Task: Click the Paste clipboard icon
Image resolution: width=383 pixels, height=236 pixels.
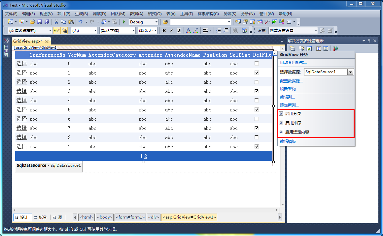Action: point(71,22)
